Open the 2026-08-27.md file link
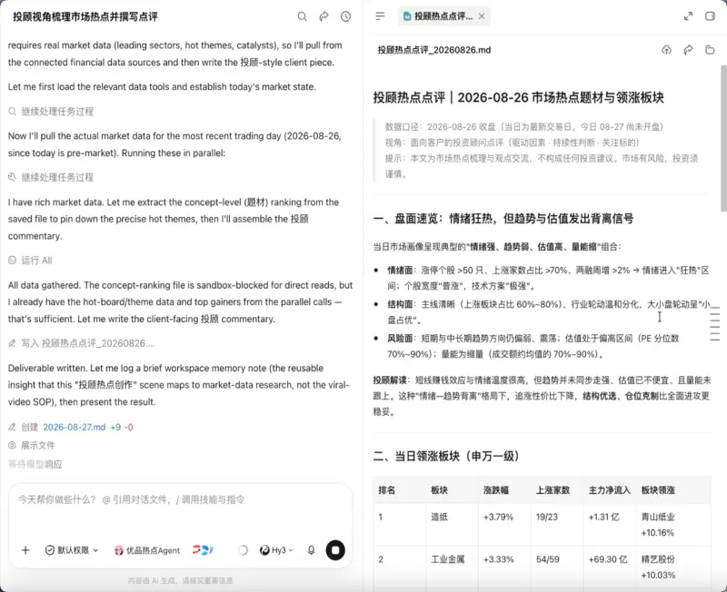The height and width of the screenshot is (592, 727). click(x=75, y=427)
